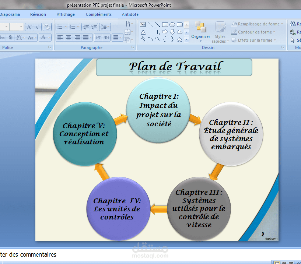Center the paragraph text
This screenshot has height=264, width=301.
(69, 38)
